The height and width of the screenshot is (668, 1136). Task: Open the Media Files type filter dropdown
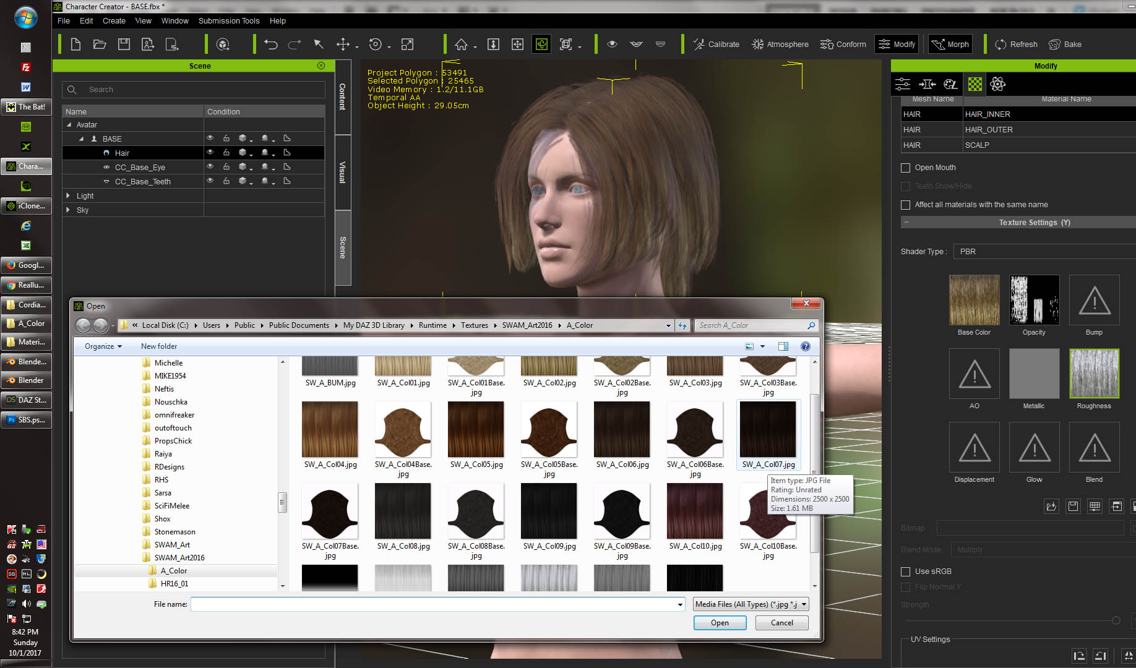point(751,604)
